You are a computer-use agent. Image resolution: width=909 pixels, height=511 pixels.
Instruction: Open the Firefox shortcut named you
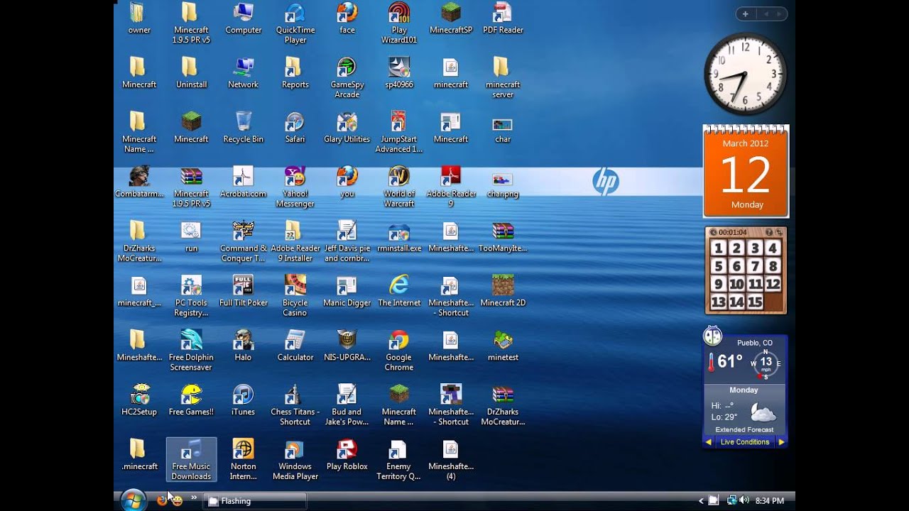pos(347,182)
